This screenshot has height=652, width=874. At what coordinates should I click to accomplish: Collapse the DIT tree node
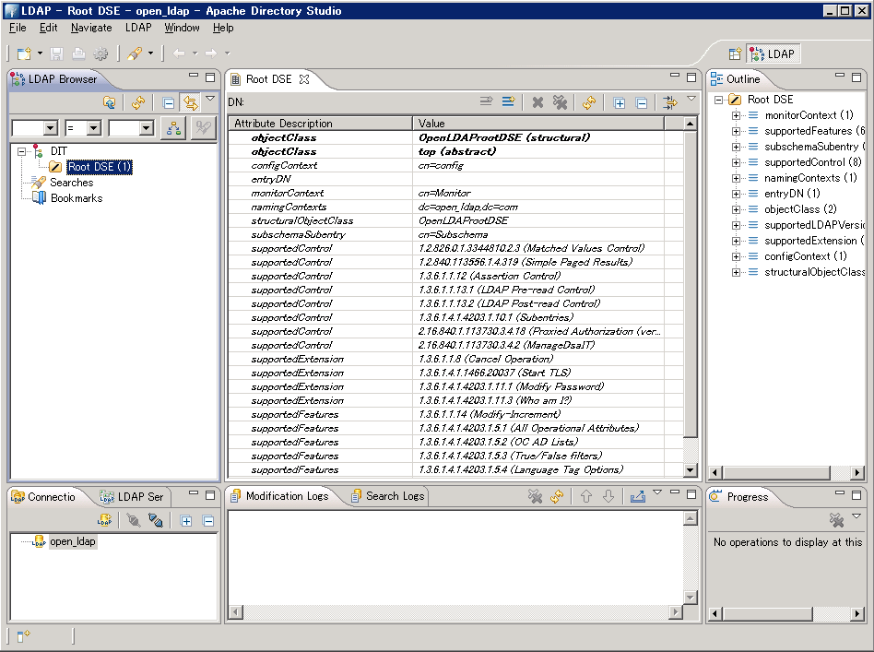click(x=21, y=151)
